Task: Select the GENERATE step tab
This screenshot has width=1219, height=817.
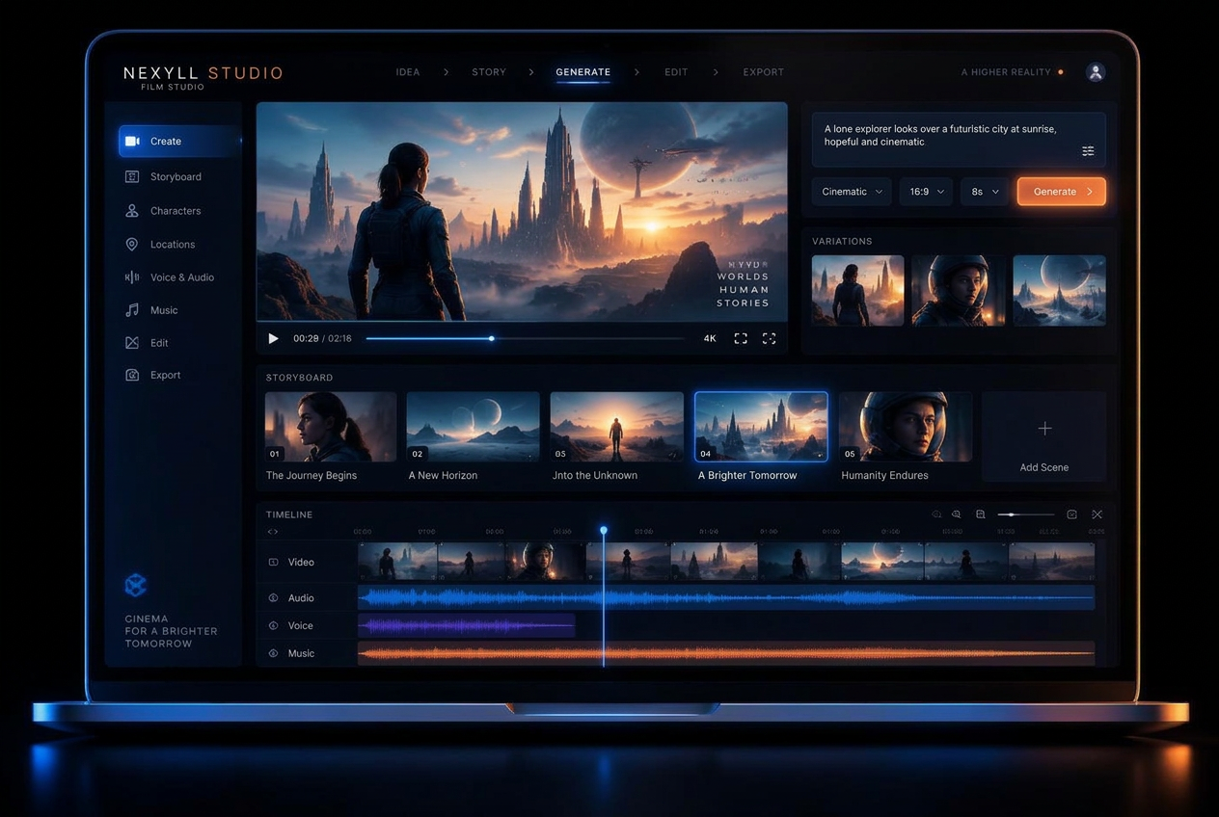Action: (x=583, y=72)
